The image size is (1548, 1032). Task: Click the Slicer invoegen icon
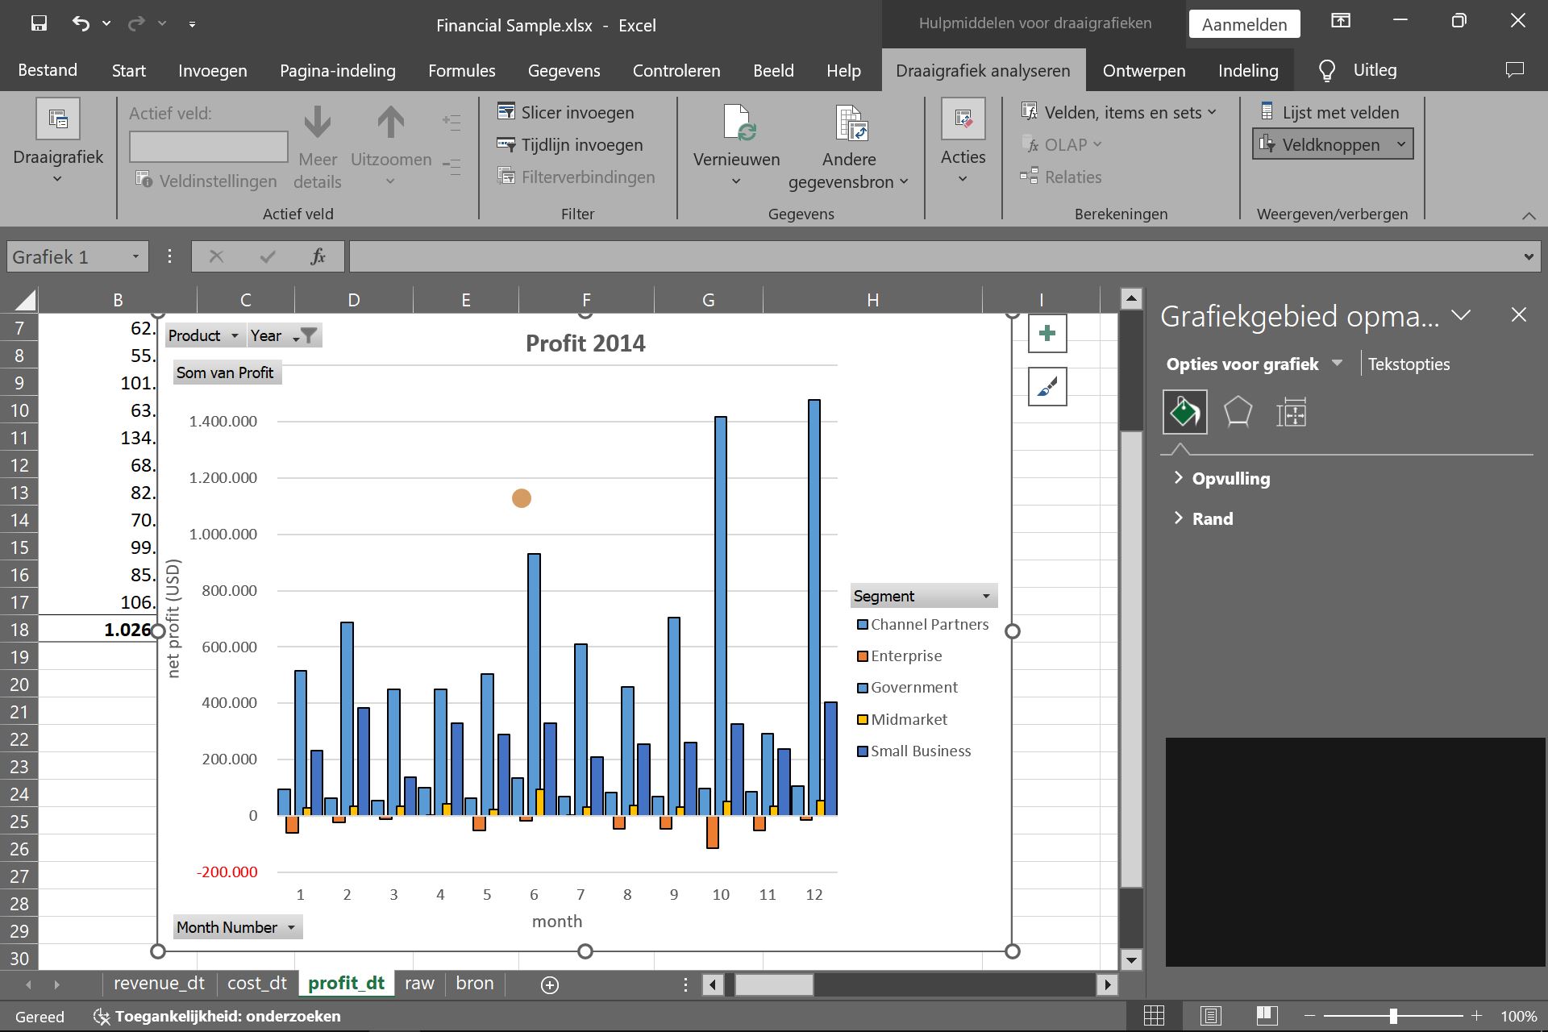[x=506, y=111]
